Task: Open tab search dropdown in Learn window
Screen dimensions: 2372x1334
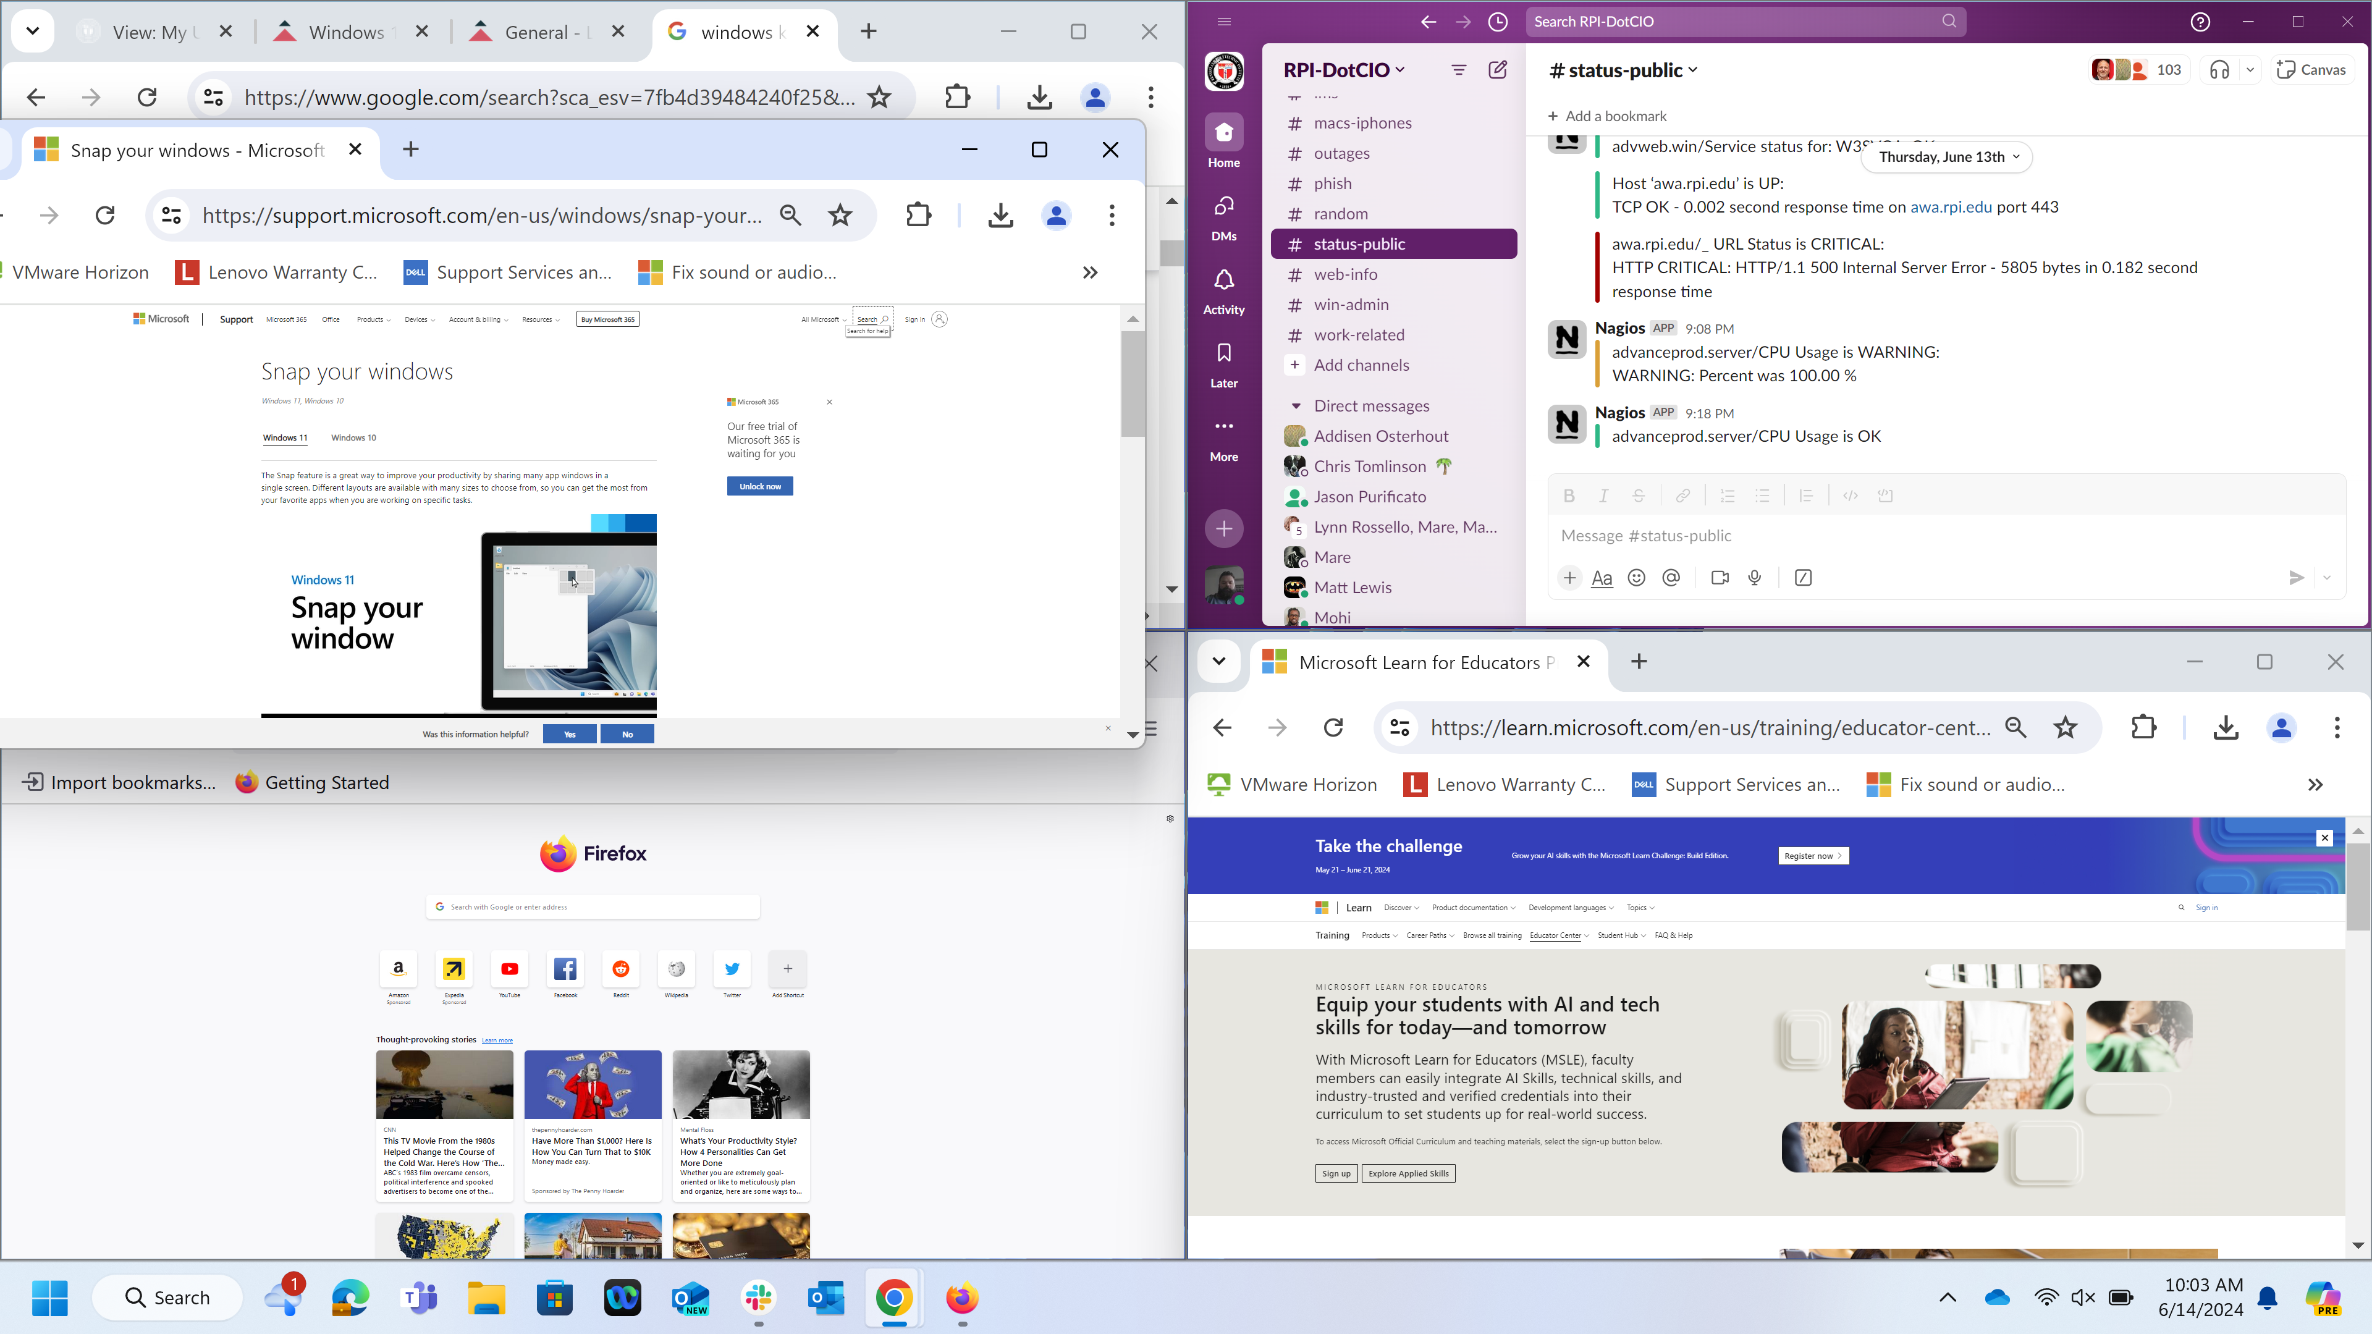Action: tap(1218, 661)
